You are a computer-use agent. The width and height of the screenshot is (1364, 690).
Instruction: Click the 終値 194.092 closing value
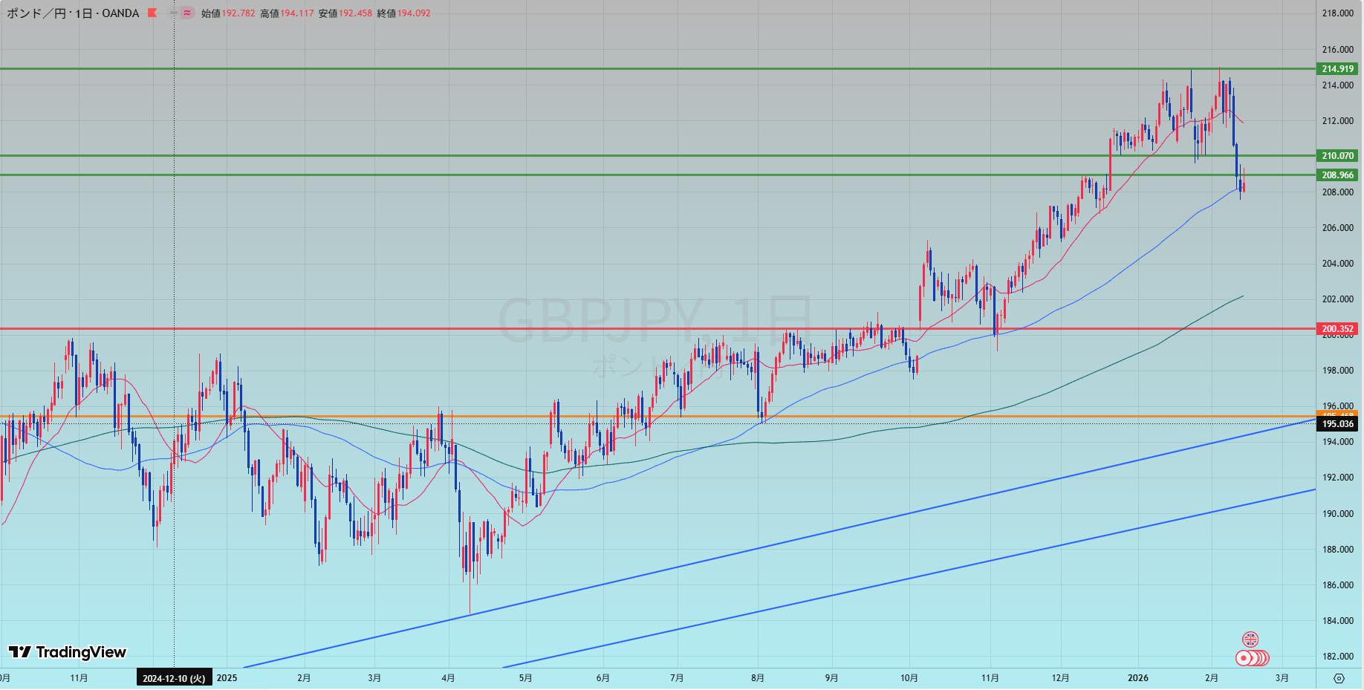pyautogui.click(x=403, y=13)
